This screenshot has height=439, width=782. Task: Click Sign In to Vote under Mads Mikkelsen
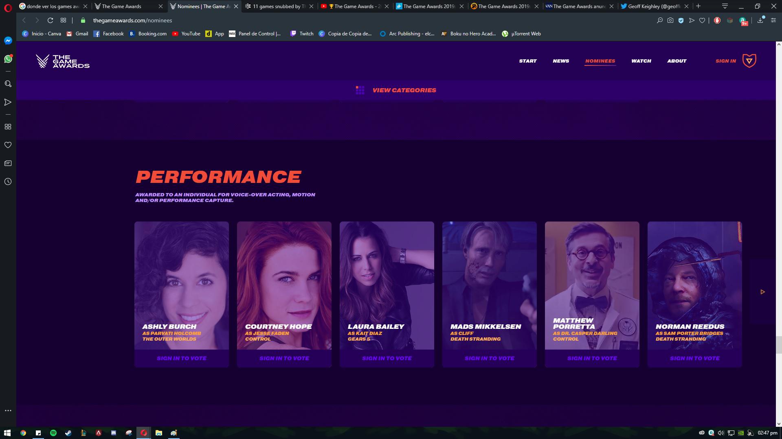tap(489, 358)
